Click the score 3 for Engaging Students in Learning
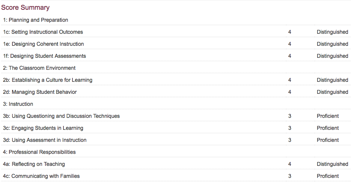The width and height of the screenshot is (351, 182). [x=290, y=128]
